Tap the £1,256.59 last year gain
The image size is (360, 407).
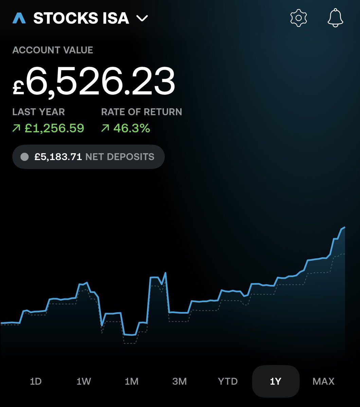(54, 128)
